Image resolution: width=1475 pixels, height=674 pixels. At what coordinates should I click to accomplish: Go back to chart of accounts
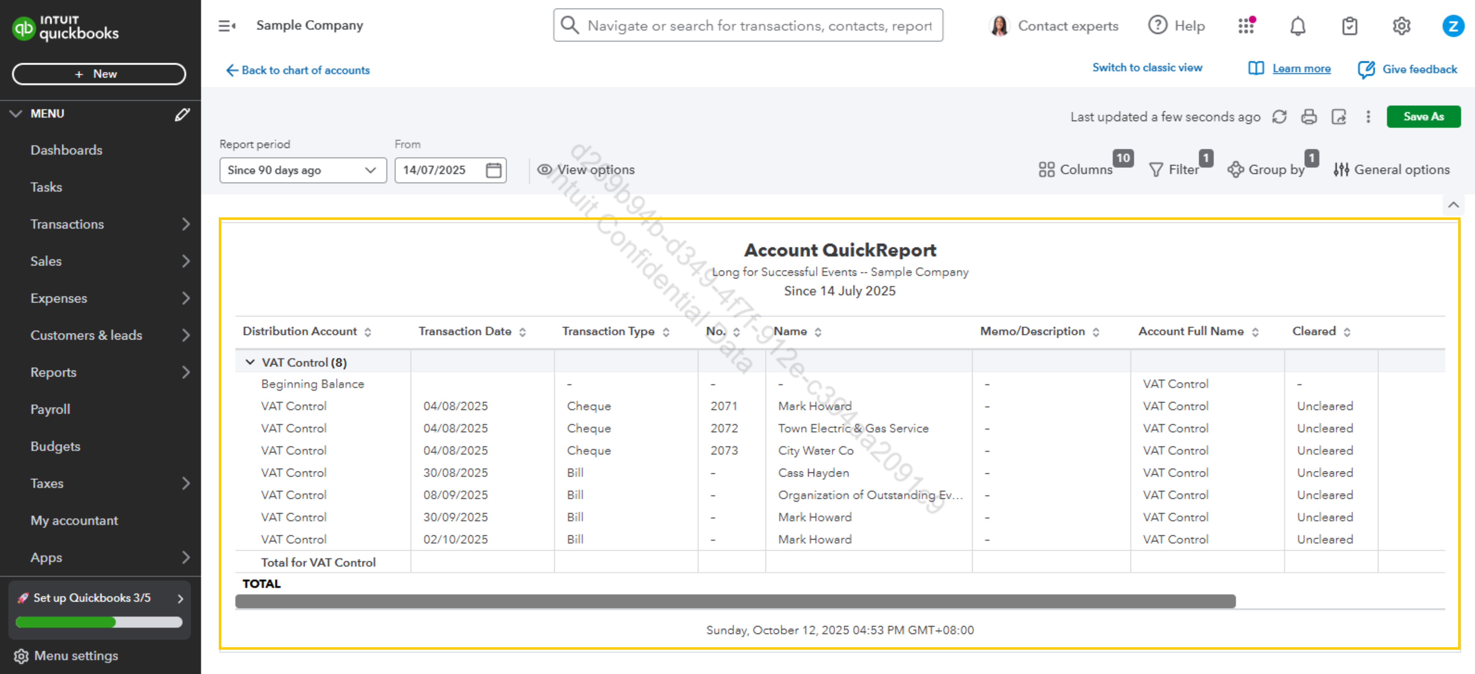pyautogui.click(x=298, y=70)
